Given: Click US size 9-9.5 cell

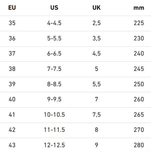Looking at the screenshot, I should 54,99.
